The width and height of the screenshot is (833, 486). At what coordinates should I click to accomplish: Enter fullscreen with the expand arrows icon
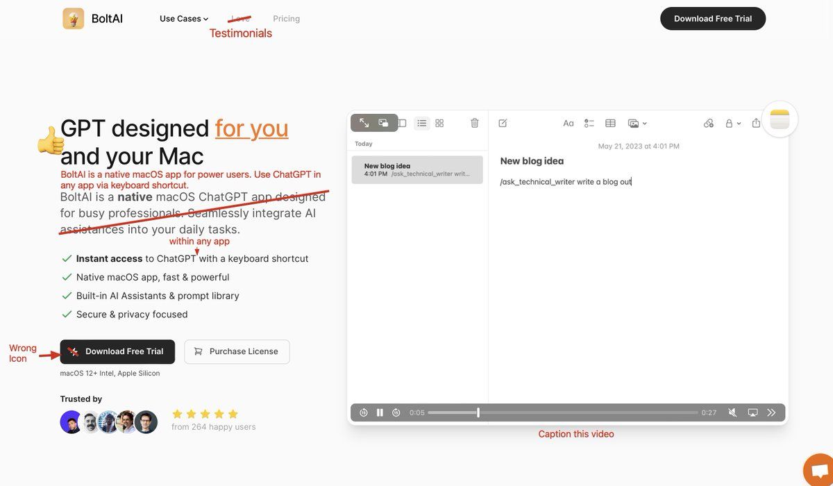364,123
